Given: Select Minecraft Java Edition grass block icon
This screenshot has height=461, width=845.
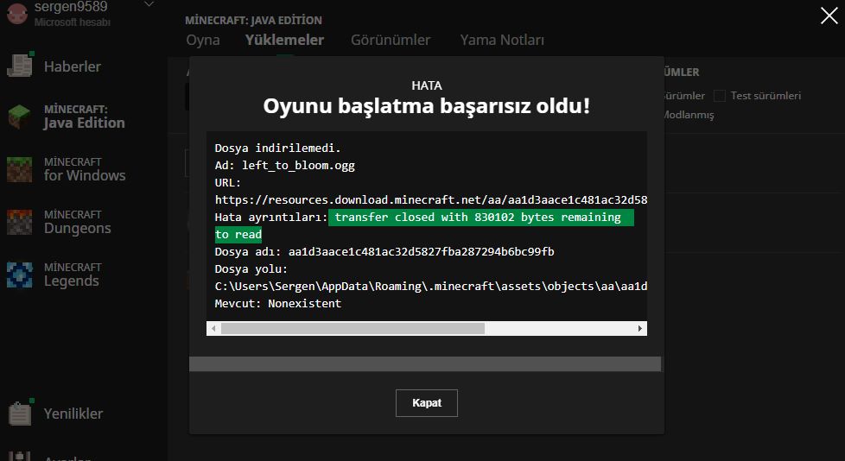Looking at the screenshot, I should pyautogui.click(x=19, y=117).
